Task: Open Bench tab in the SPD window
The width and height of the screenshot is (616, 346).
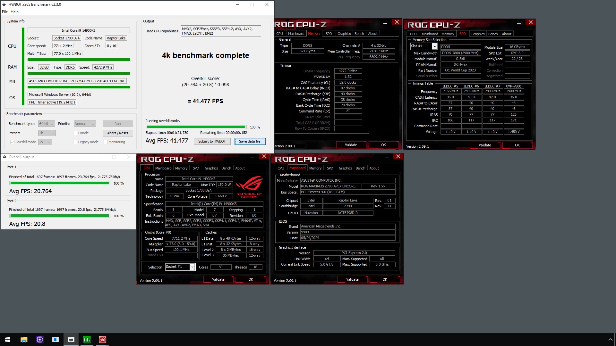Action: click(493, 34)
